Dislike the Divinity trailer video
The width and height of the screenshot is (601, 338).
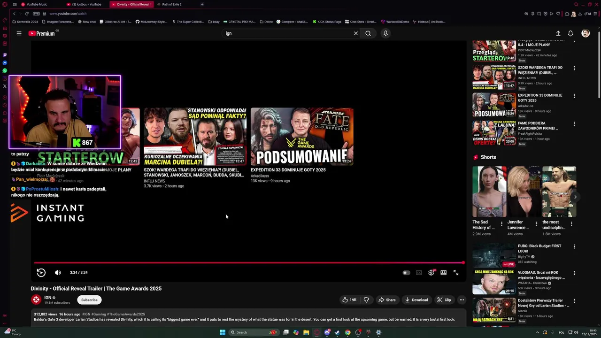[x=367, y=300]
